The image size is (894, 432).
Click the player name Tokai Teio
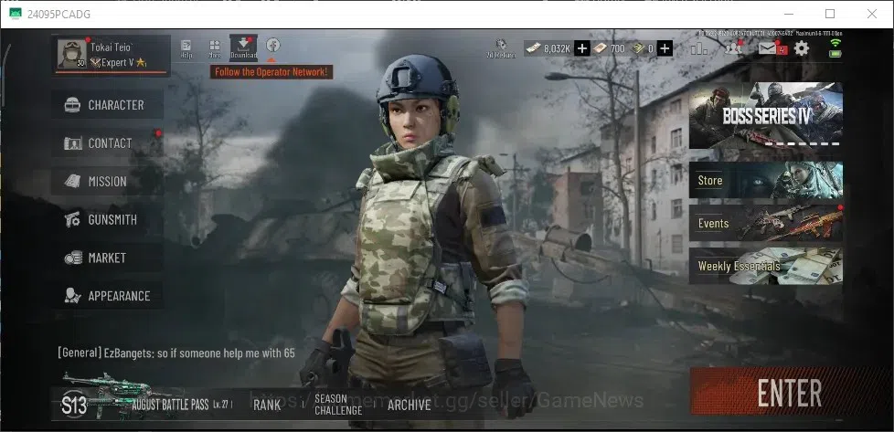pyautogui.click(x=112, y=47)
